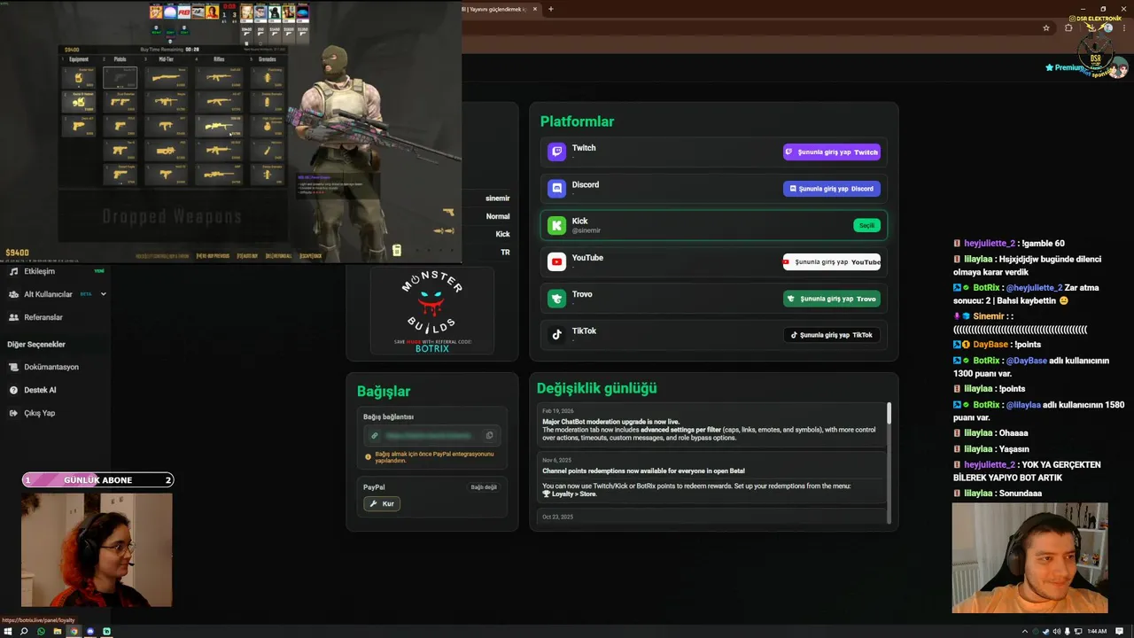1134x638 pixels.
Task: Click the Feb 19, 2026 changelog entry
Action: [x=711, y=425]
